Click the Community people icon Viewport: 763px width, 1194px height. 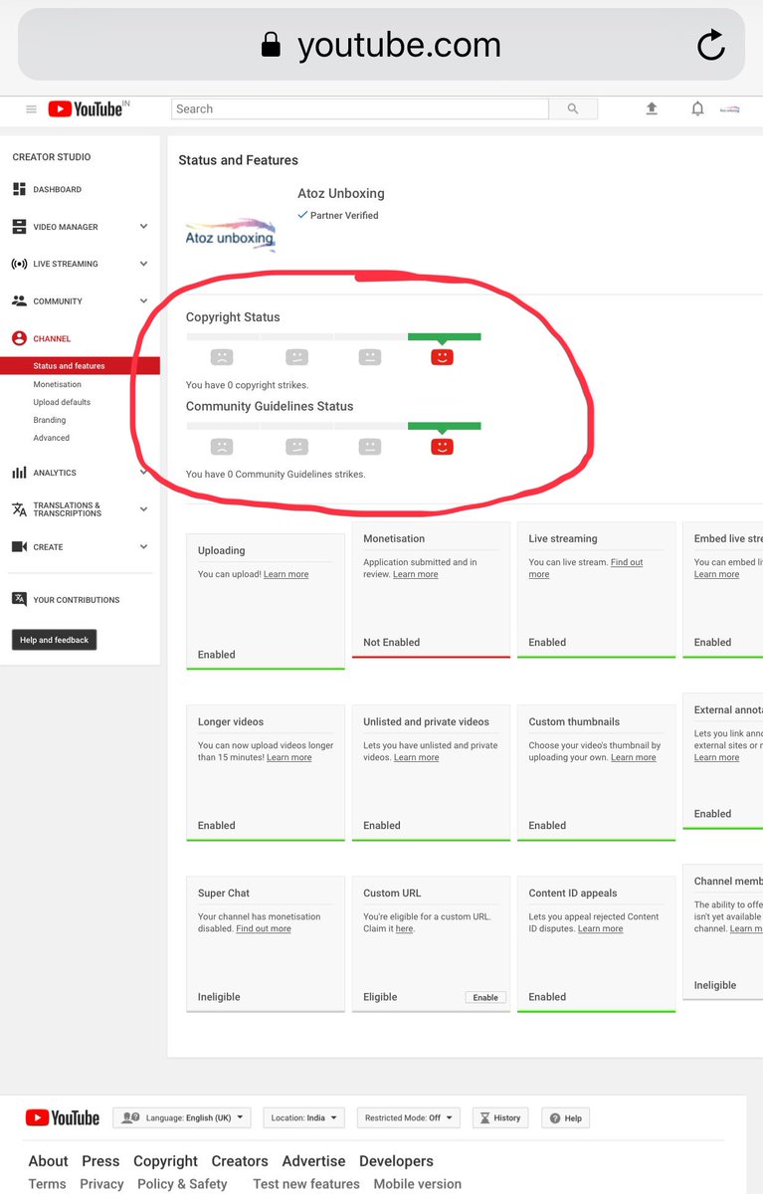[19, 300]
